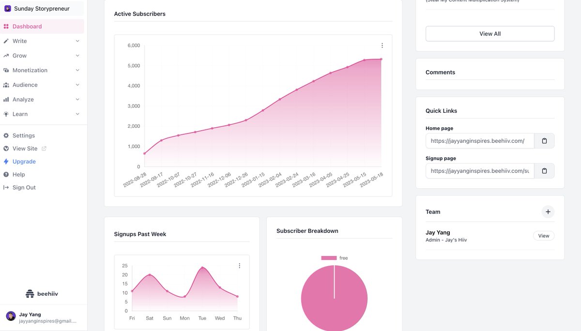The height and width of the screenshot is (331, 581).
Task: Open the Sunday Storypreneur publication switcher
Action: pos(42,9)
